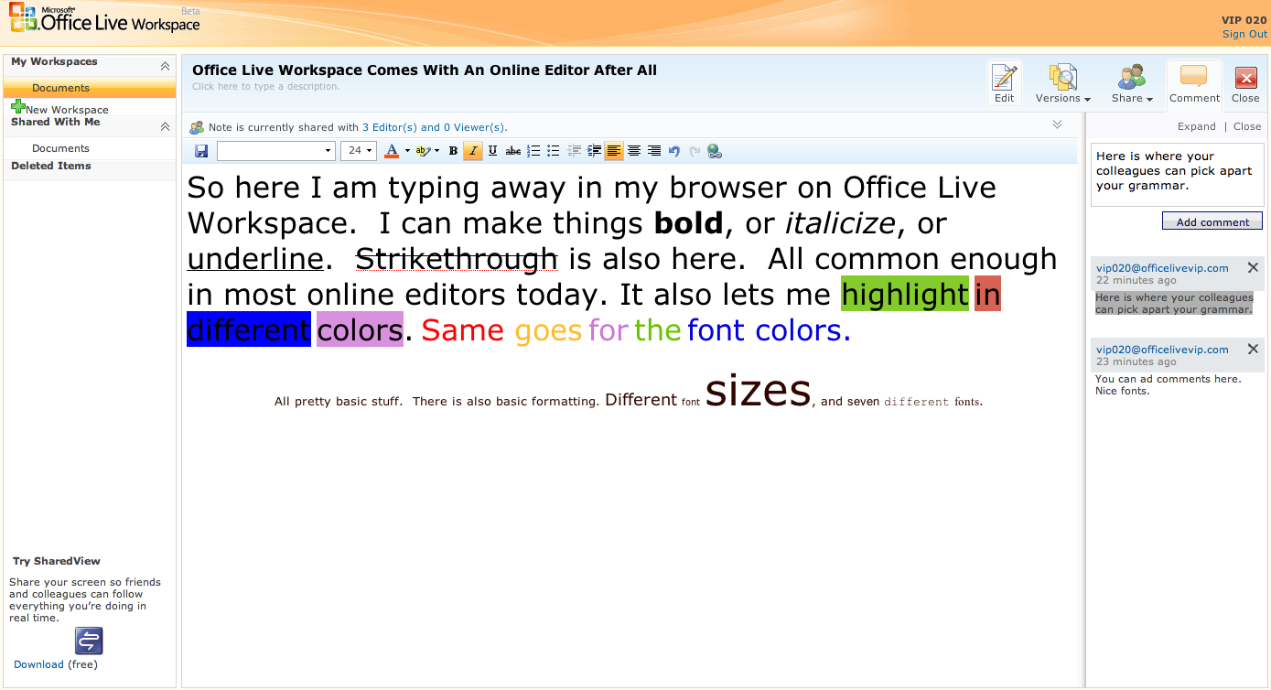Click the word "Strikethrough" in the document
The image size is (1271, 690).
coord(457,259)
